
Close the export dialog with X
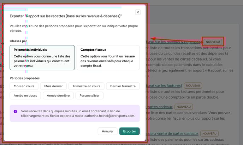pos(138,12)
